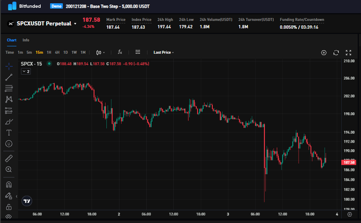Toggle lock all drawing tools

8,207
